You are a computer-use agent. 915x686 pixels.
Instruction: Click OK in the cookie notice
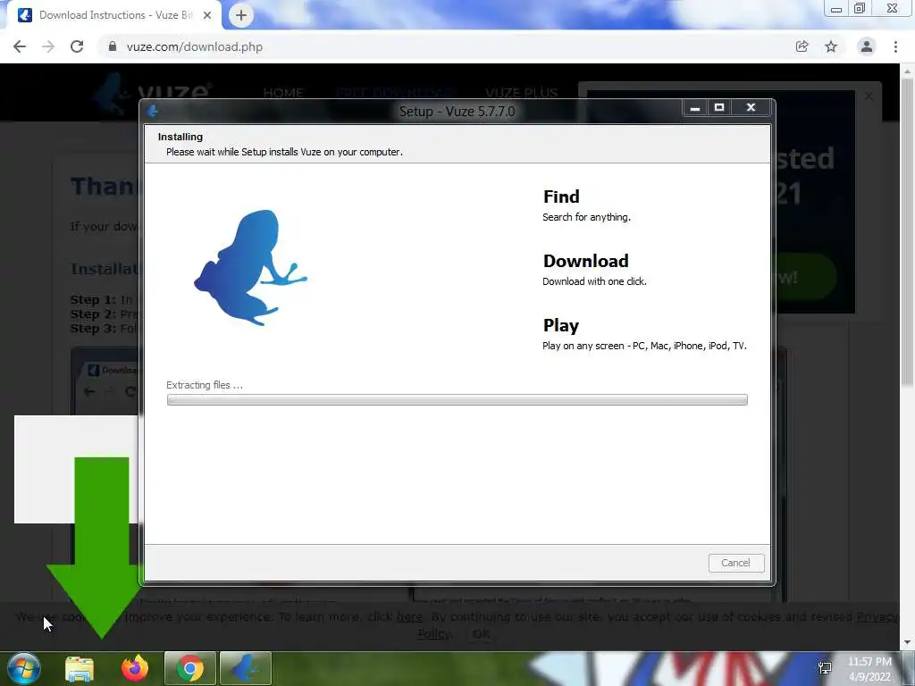[481, 633]
